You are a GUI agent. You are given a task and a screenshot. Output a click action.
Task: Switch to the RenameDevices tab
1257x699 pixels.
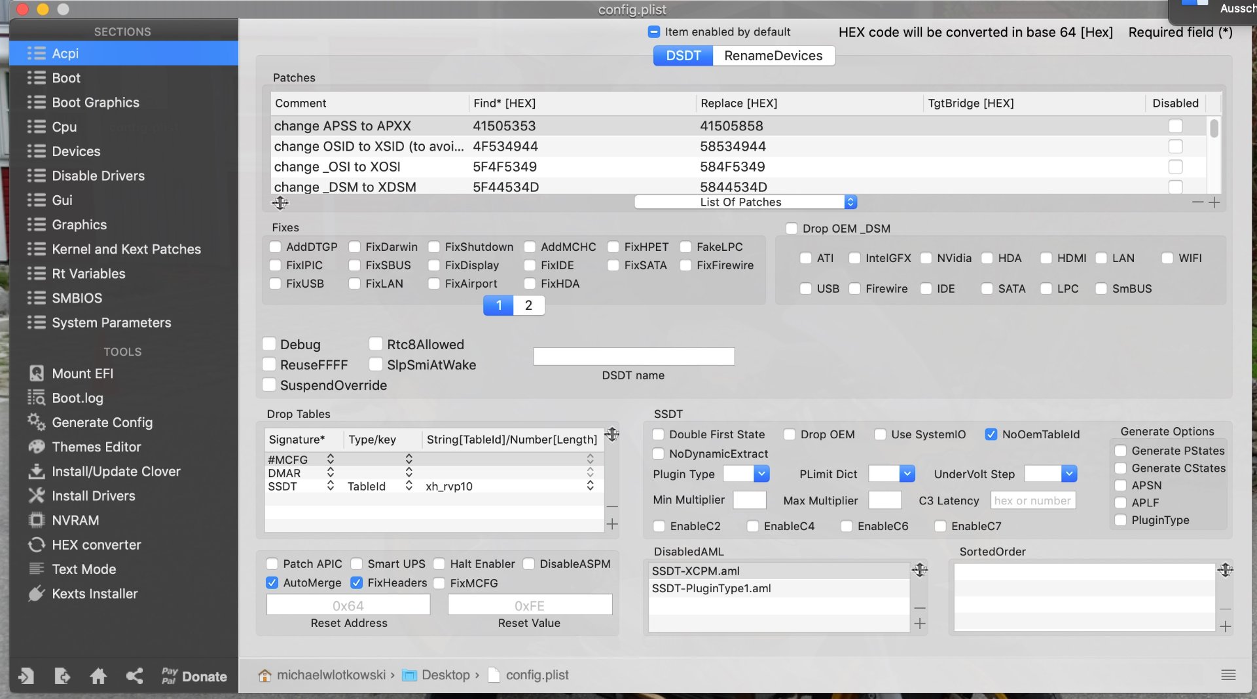click(x=773, y=56)
